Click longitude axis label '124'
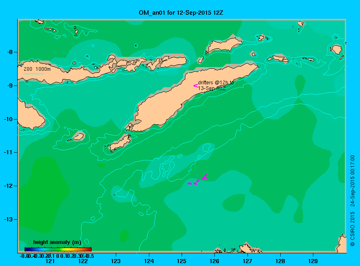The width and height of the screenshot is (360, 266). coord(149,261)
